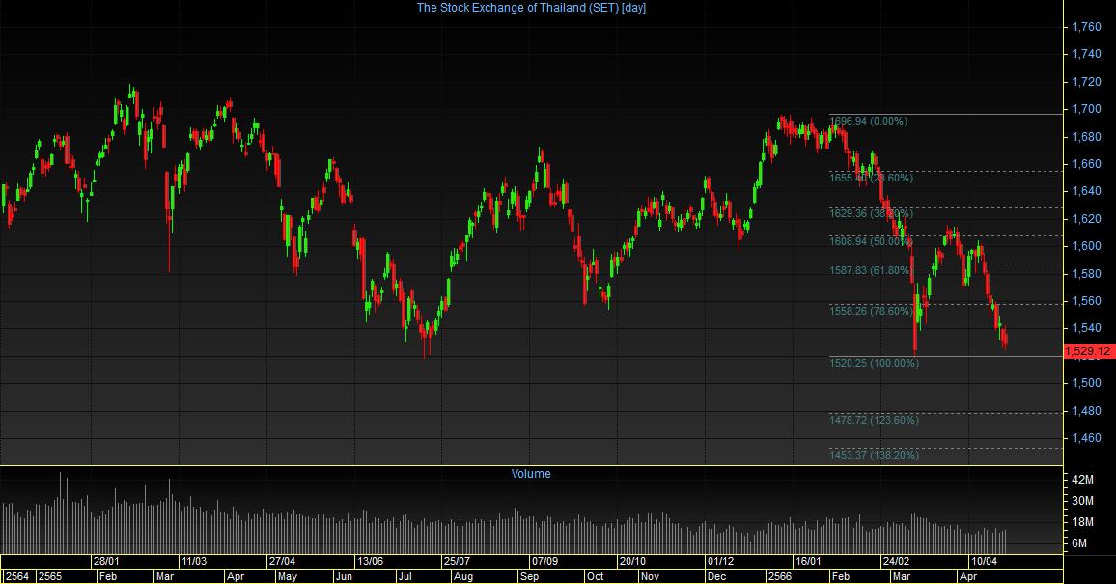The height and width of the screenshot is (584, 1116).
Task: Select the Fibonacci label 1478.72 (123.60%)
Action: [874, 421]
